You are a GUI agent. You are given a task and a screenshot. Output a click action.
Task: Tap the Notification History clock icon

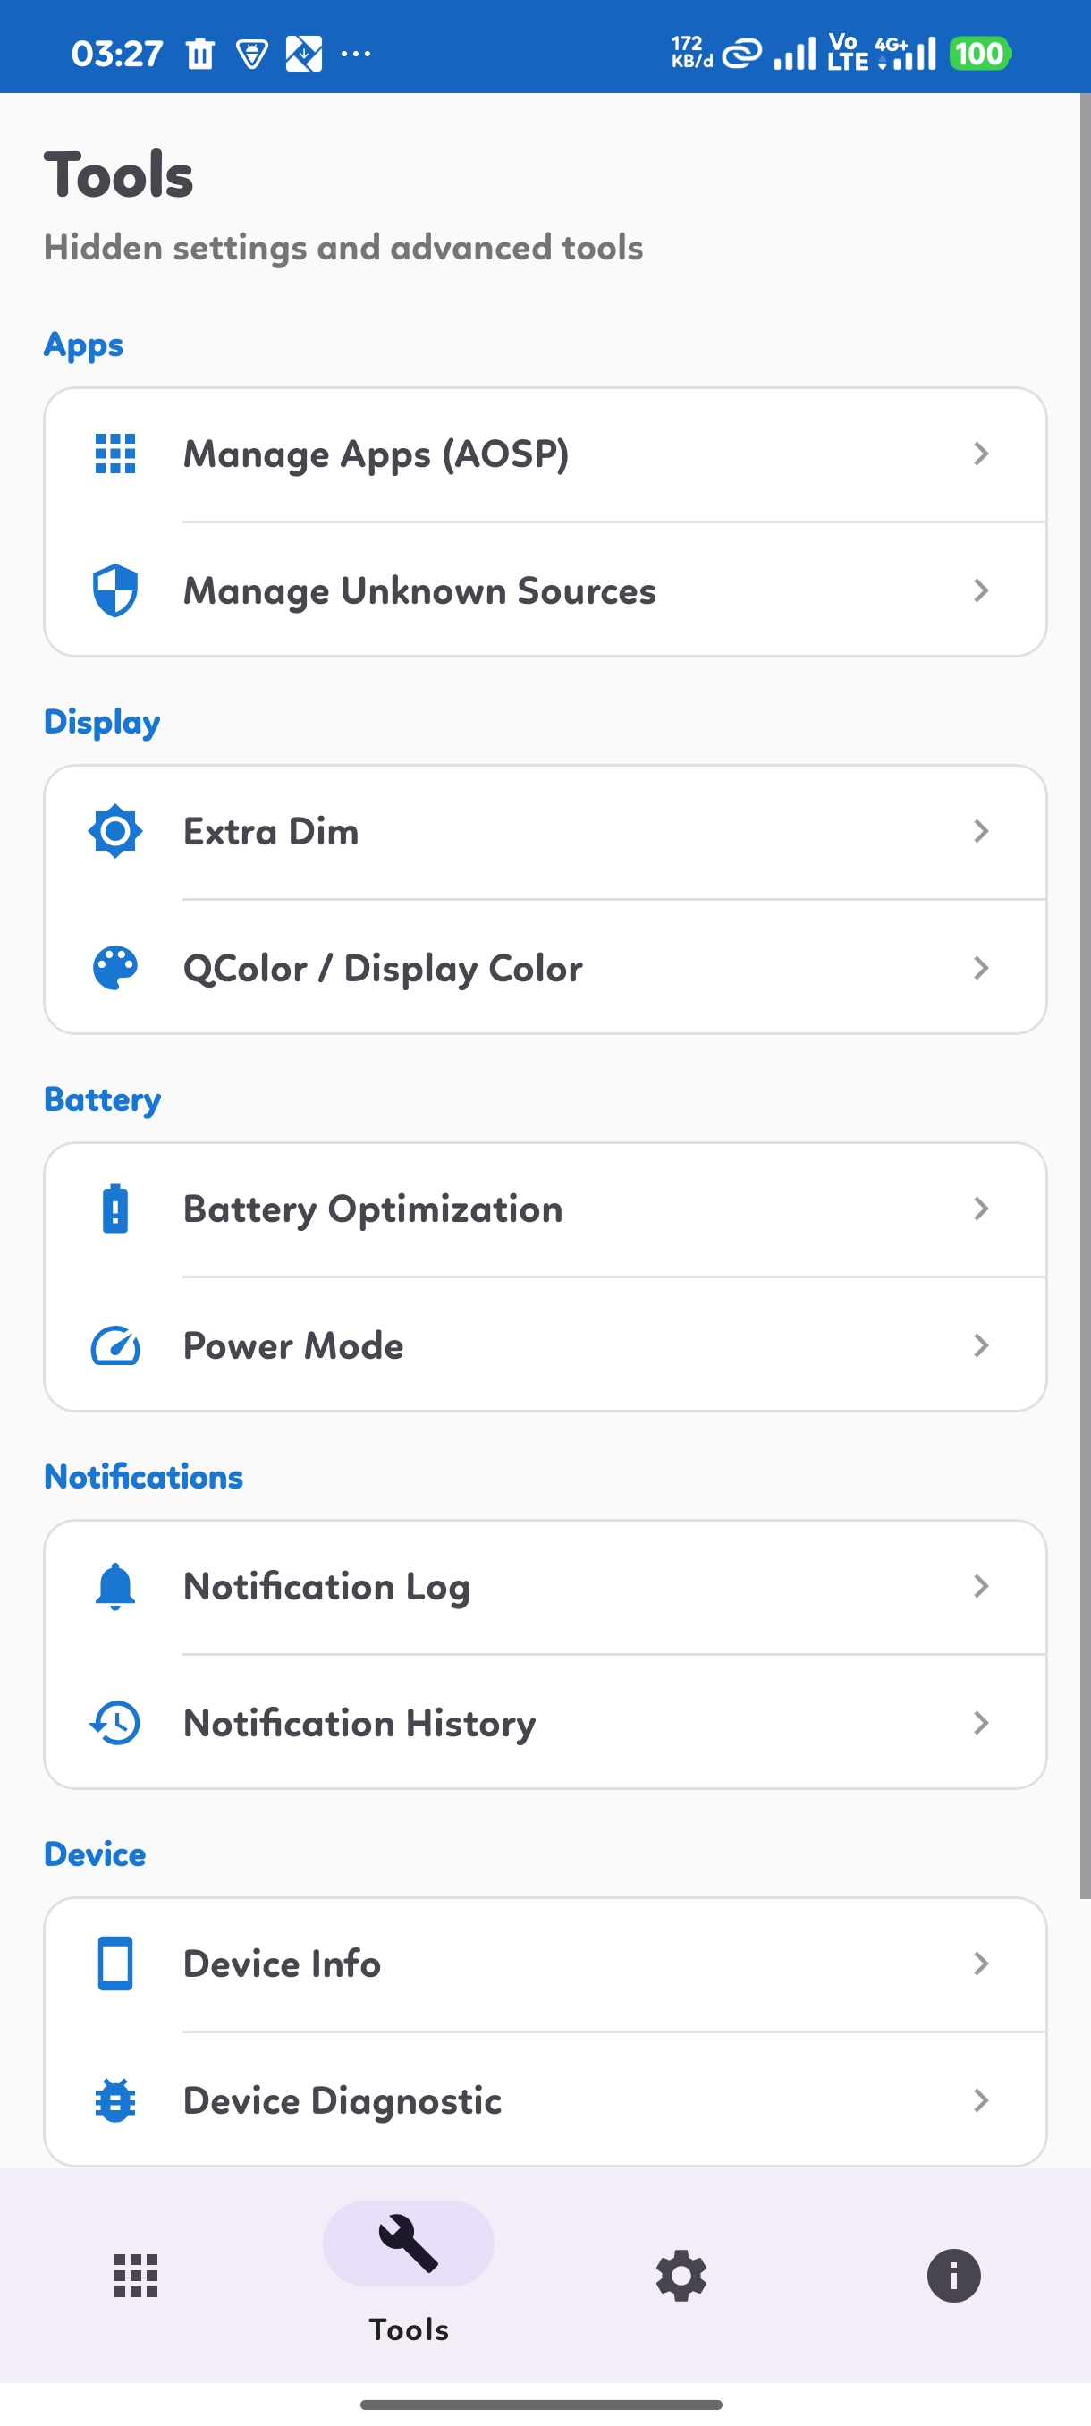pyautogui.click(x=114, y=1724)
